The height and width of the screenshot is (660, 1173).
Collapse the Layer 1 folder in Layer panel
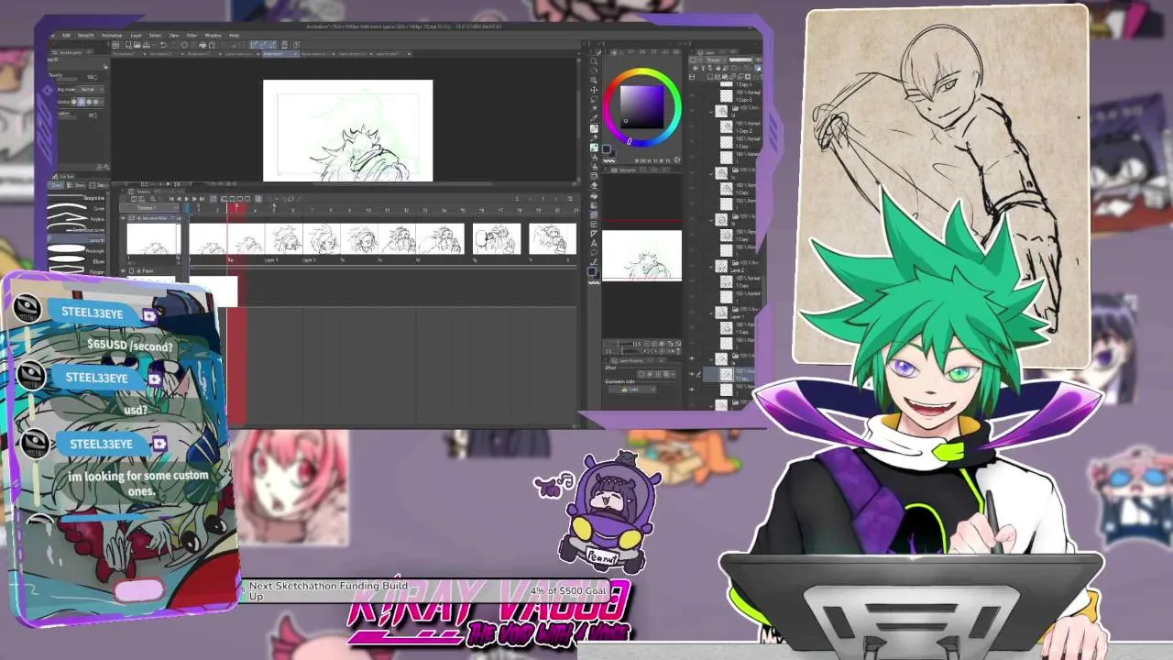point(711,313)
